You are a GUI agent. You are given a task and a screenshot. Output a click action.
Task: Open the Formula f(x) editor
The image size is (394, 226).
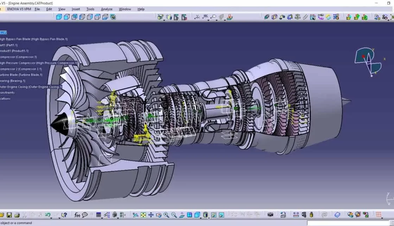pyautogui.click(x=77, y=215)
